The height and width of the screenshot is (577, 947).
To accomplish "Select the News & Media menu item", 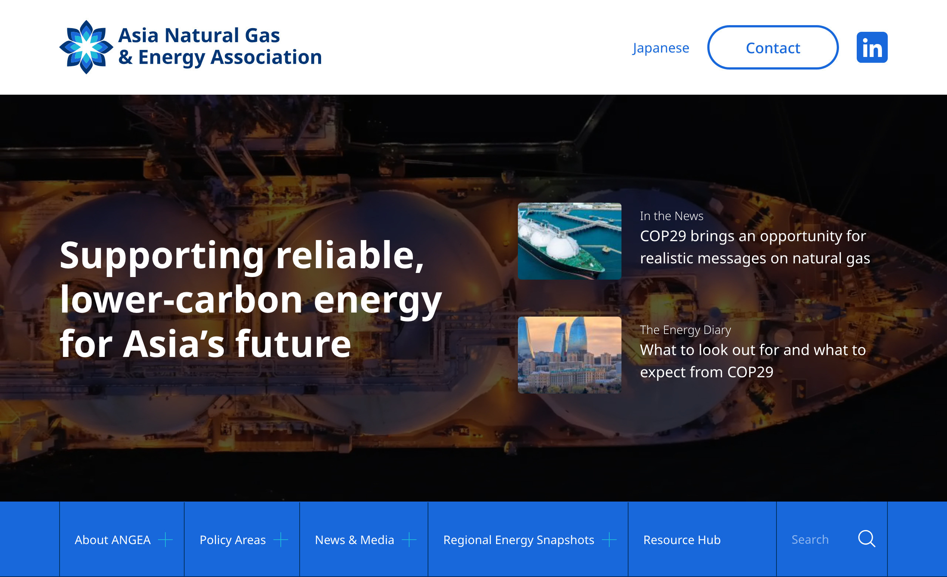I will pyautogui.click(x=354, y=540).
